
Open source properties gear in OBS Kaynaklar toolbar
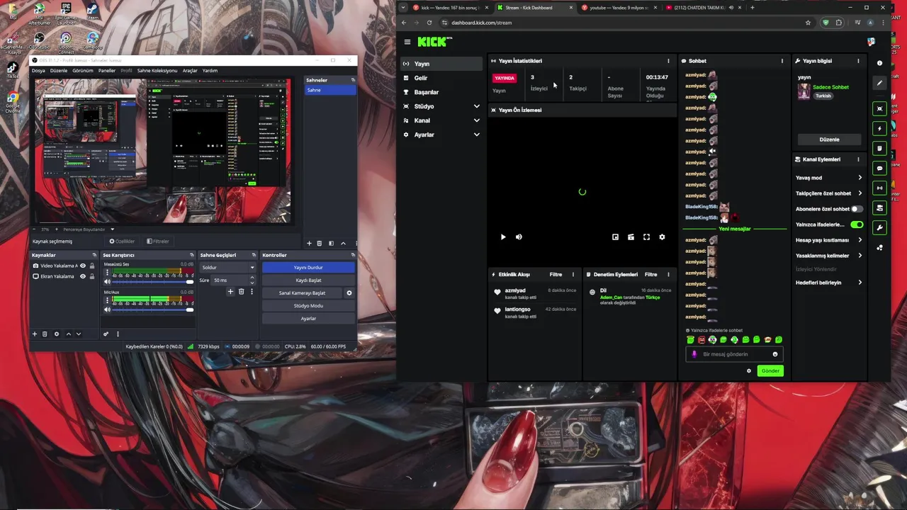point(57,334)
